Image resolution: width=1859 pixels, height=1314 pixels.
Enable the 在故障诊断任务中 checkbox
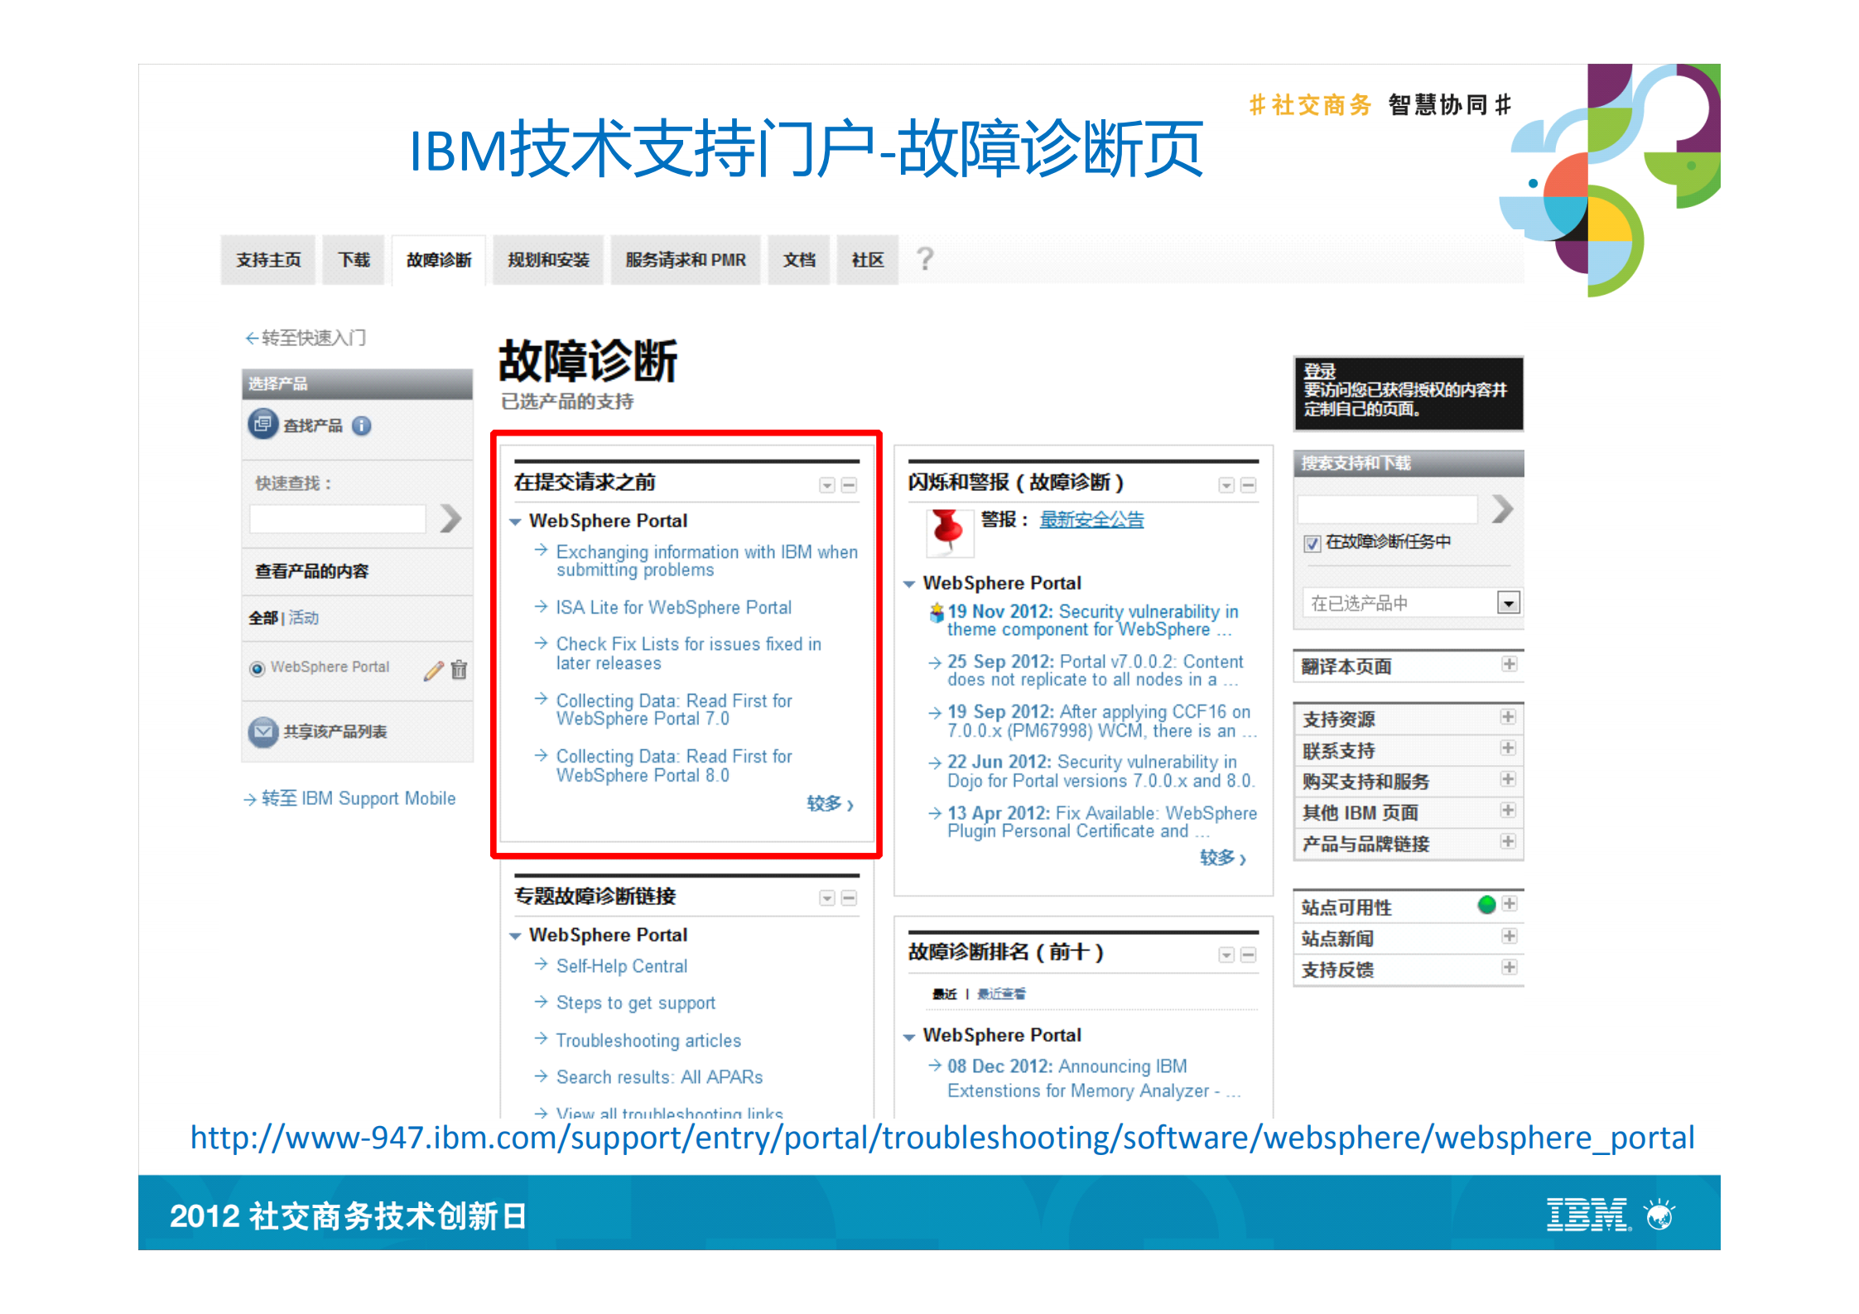pos(1312,543)
